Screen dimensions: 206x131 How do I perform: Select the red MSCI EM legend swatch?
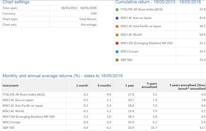pos(117,43)
